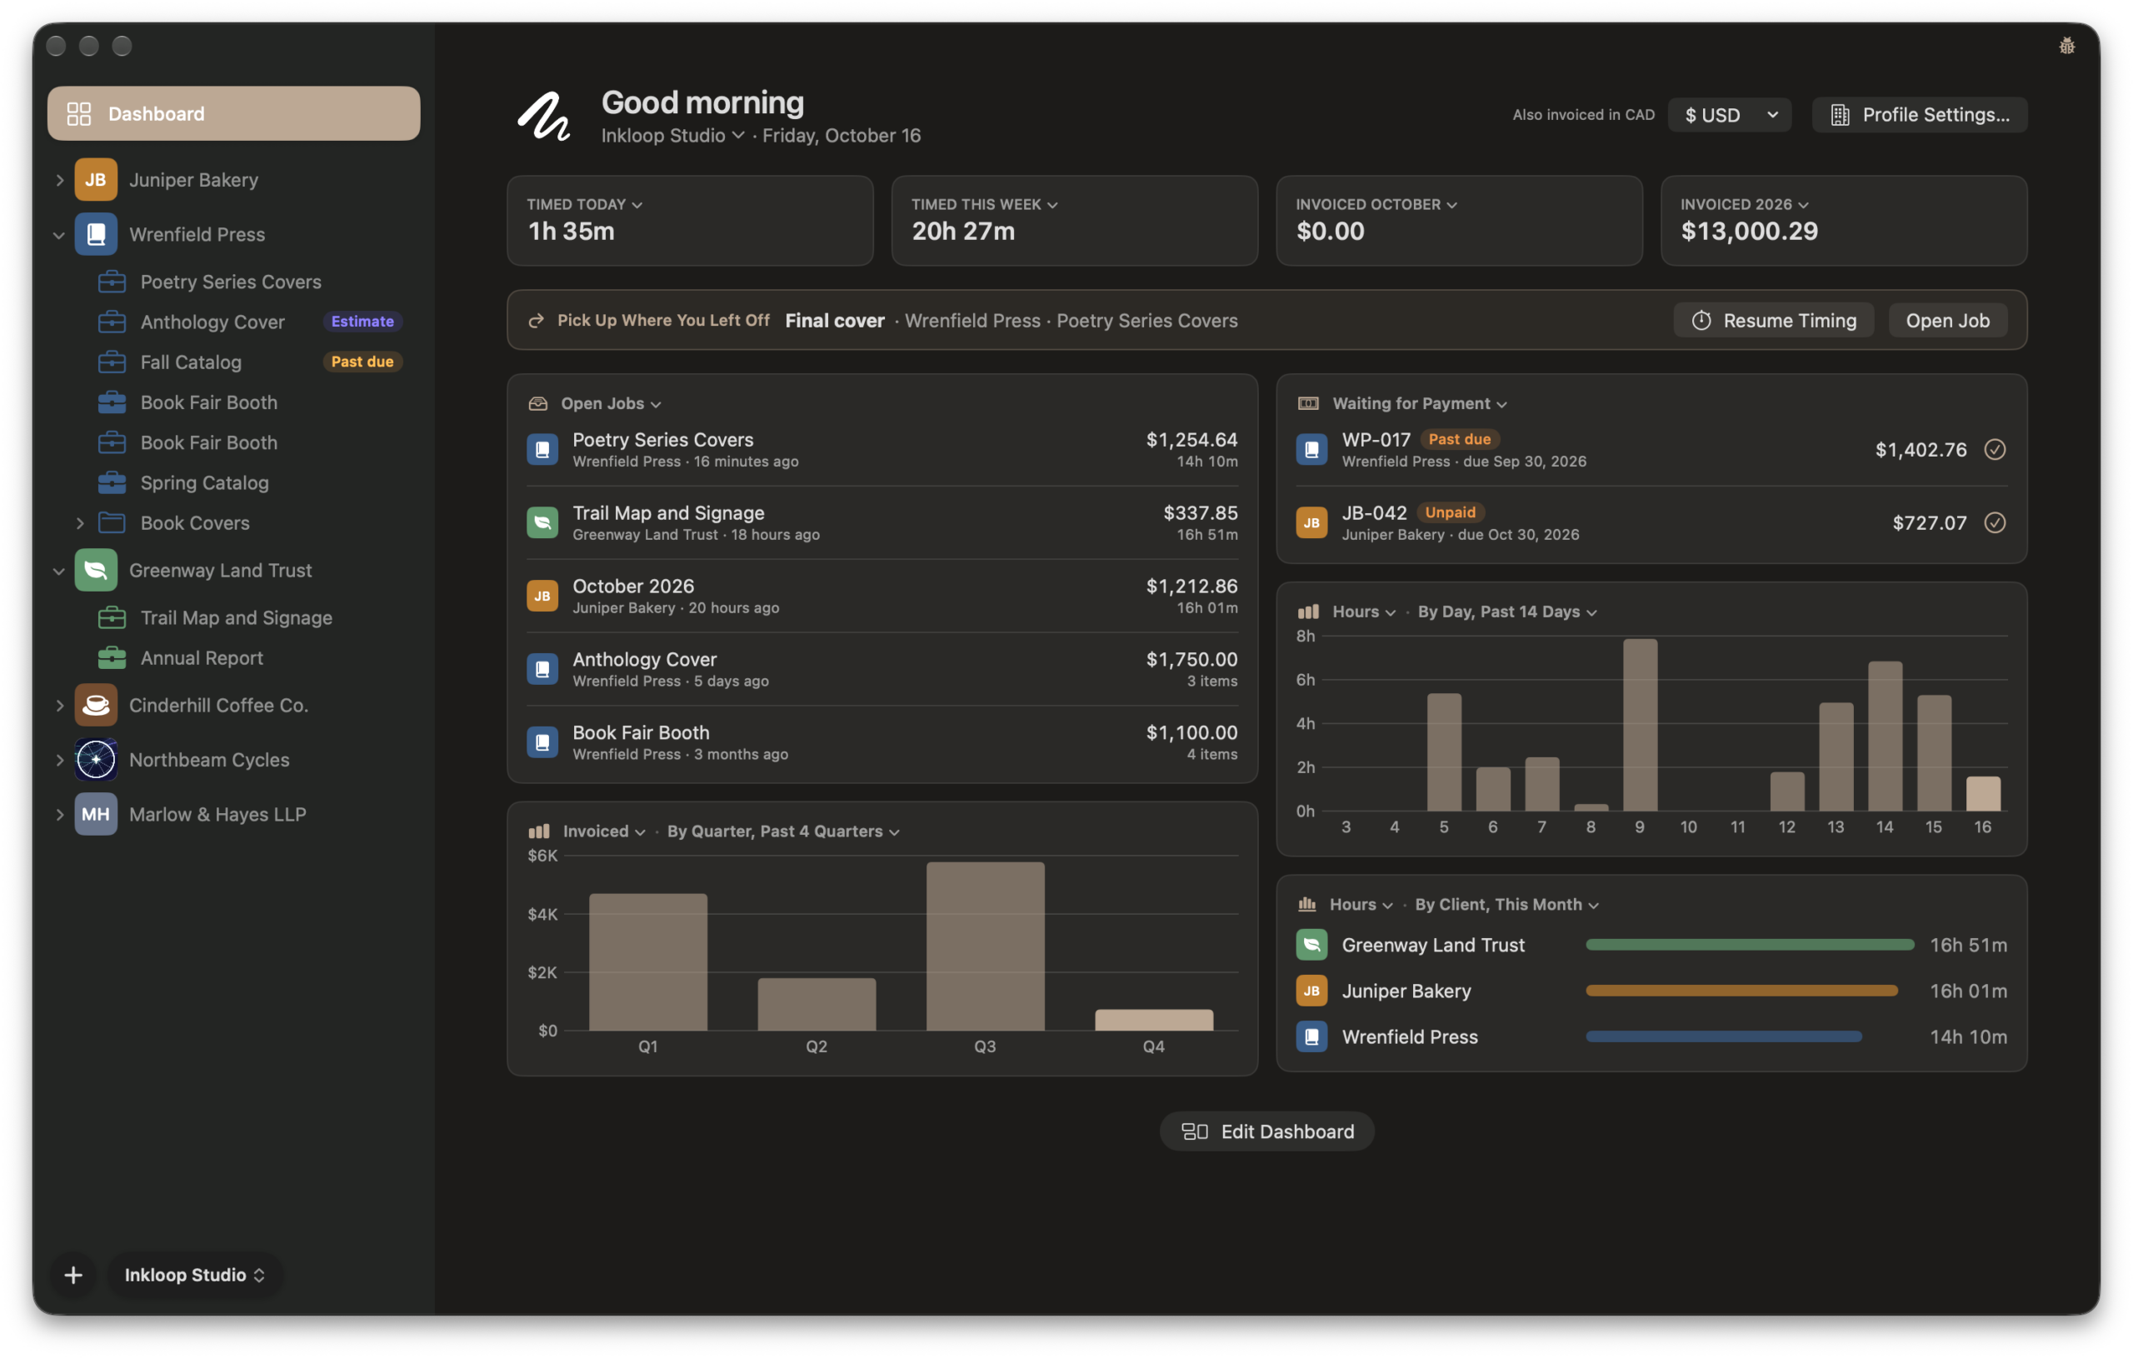Image resolution: width=2133 pixels, height=1358 pixels.
Task: Click the Book Covers folder icon
Action: coord(112,522)
